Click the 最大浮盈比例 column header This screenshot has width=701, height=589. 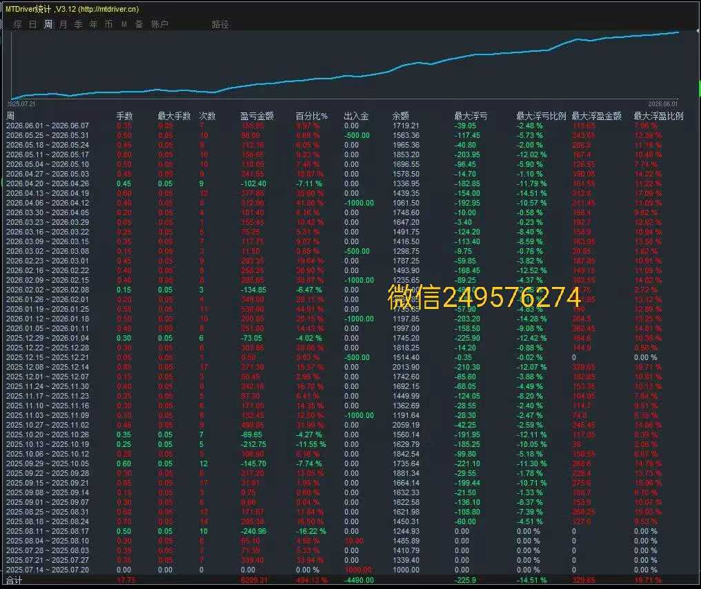coord(658,116)
